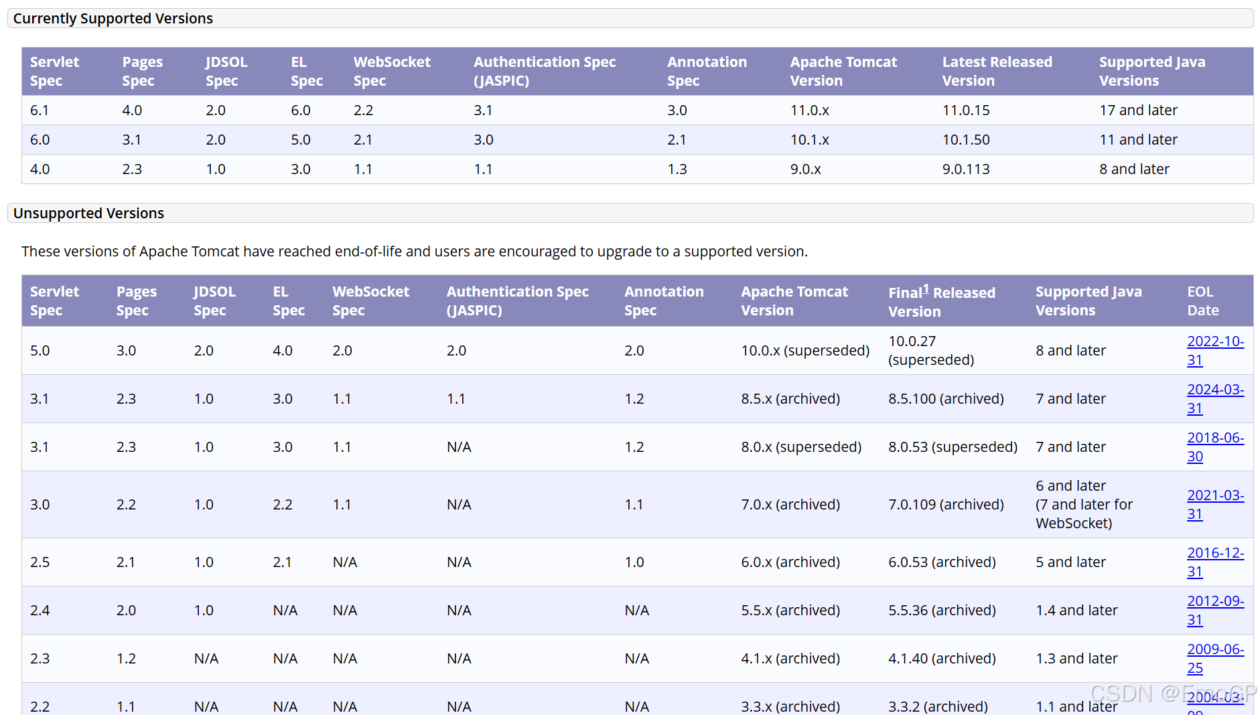Screen dimensions: 1260x715
Task: Click the '1.4 and later' Java version cell
Action: (x=1076, y=611)
